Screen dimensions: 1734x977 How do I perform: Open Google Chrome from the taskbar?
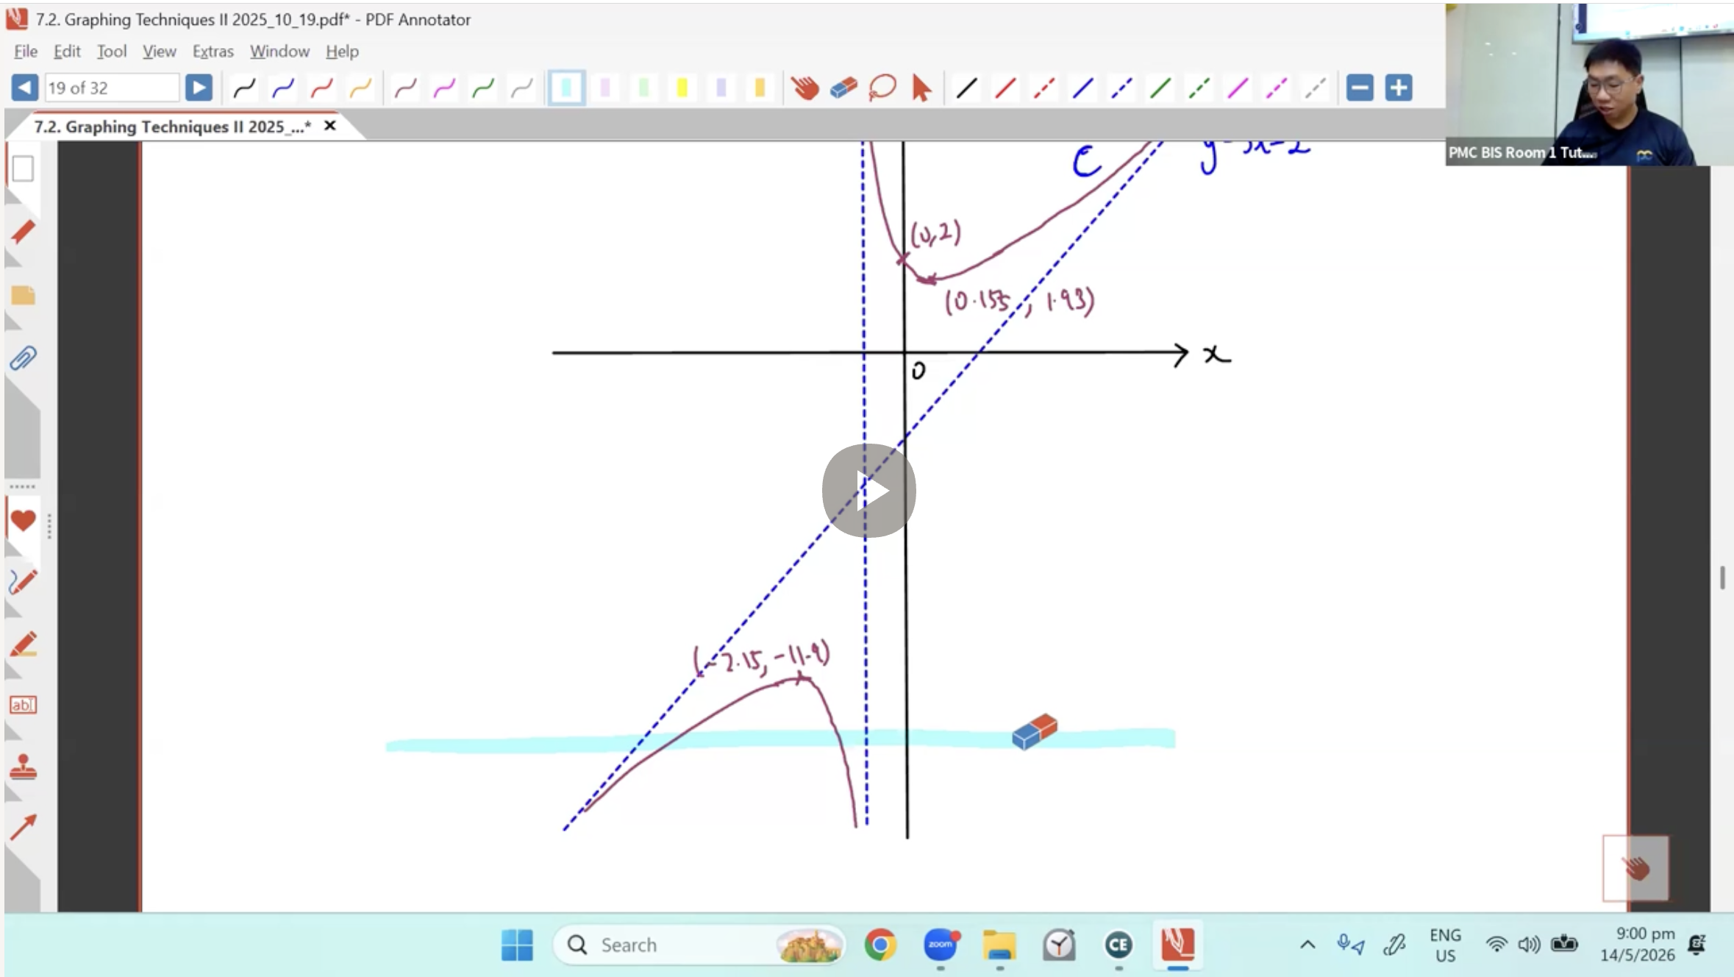click(x=880, y=945)
